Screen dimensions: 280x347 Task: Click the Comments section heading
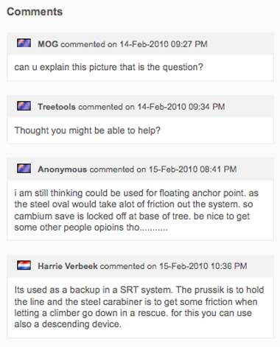[35, 12]
